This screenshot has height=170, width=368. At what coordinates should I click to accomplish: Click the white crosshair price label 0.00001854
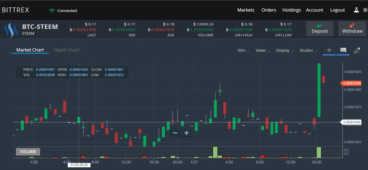point(351,122)
